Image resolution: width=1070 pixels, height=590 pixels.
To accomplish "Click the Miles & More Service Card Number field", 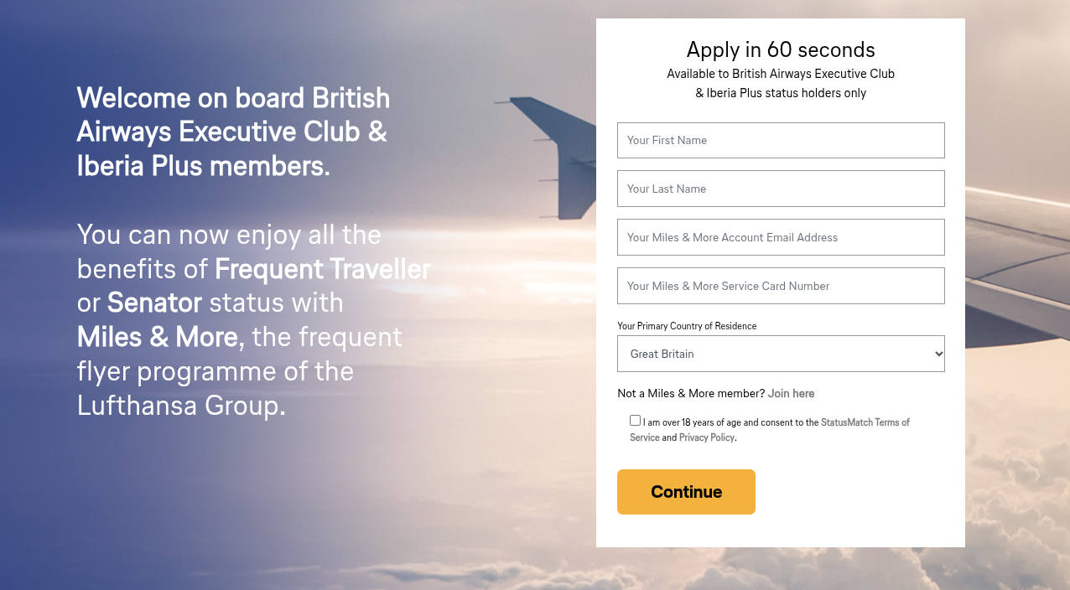I will click(x=780, y=286).
